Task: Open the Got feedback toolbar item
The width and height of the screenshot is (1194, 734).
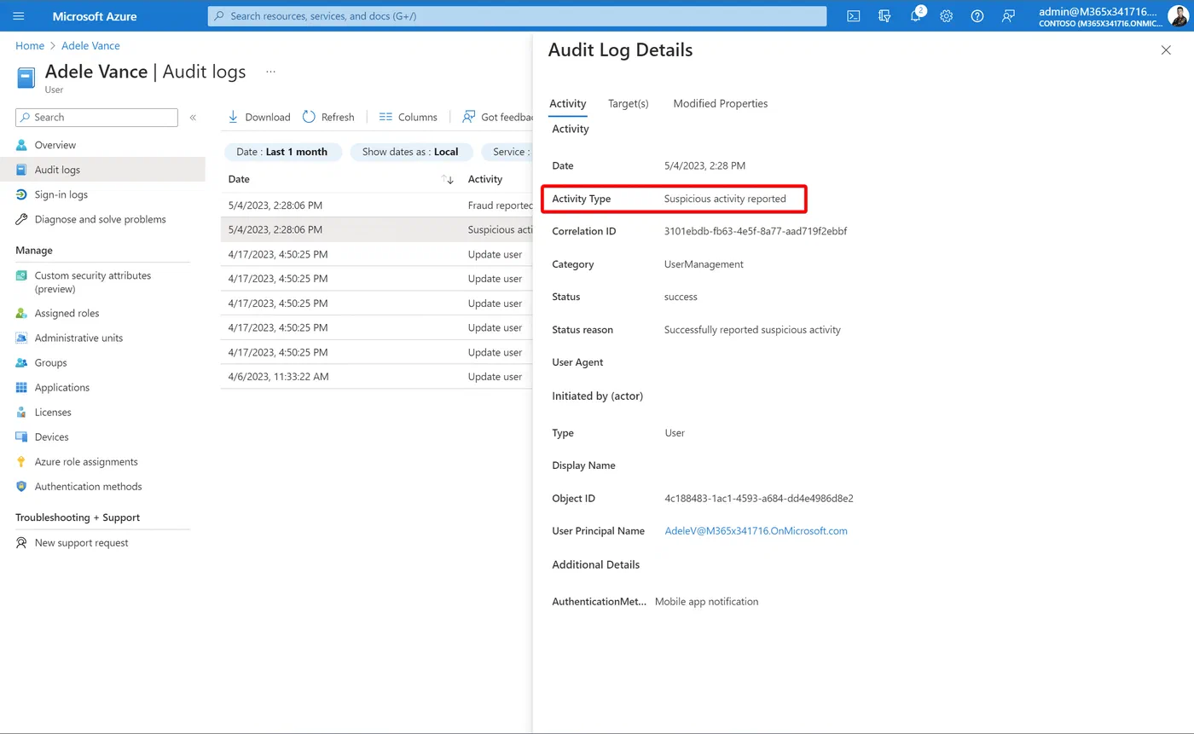Action: [497, 117]
